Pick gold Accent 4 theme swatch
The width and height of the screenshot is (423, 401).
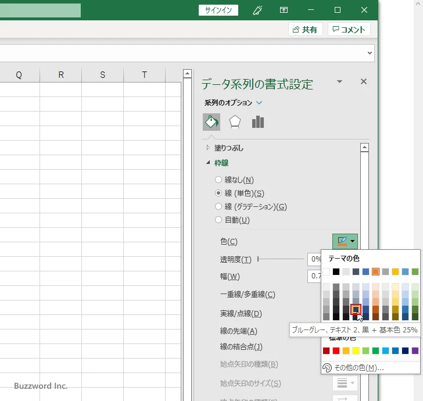coord(395,271)
